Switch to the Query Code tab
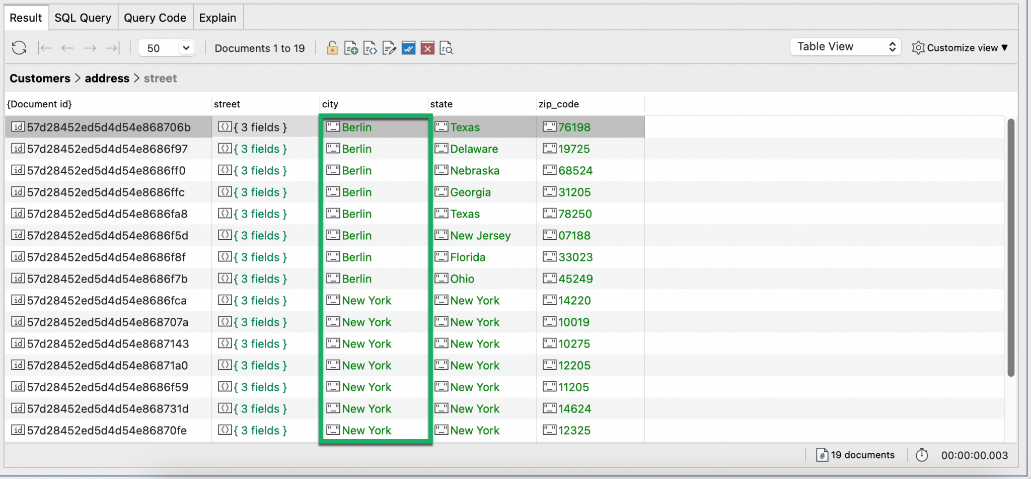The width and height of the screenshot is (1031, 479). pyautogui.click(x=155, y=18)
